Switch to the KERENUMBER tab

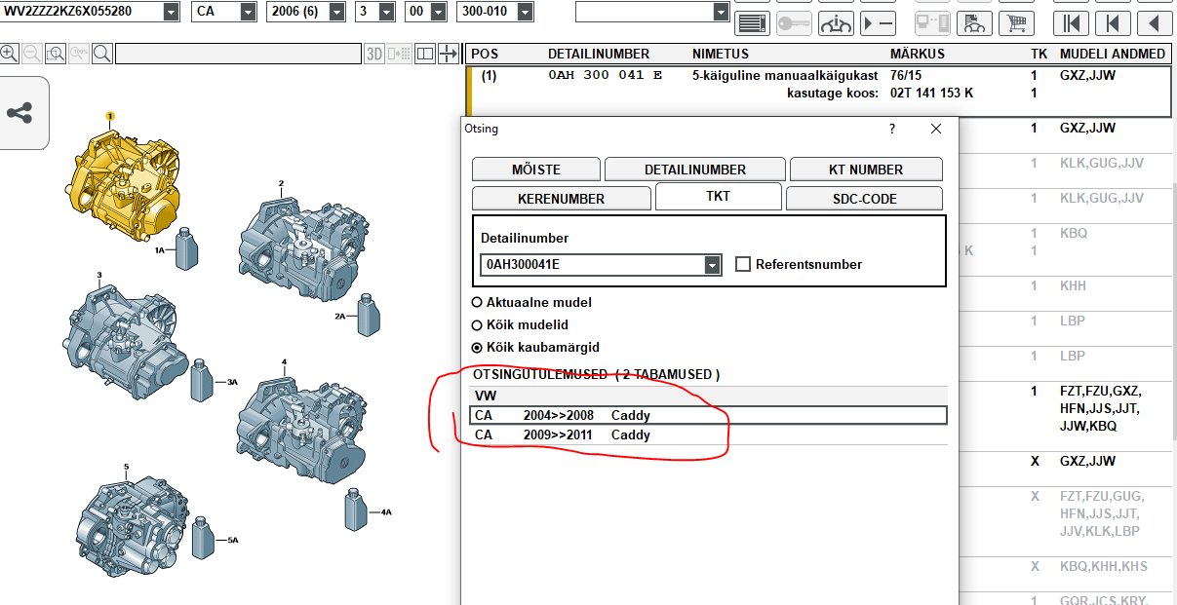tap(561, 199)
